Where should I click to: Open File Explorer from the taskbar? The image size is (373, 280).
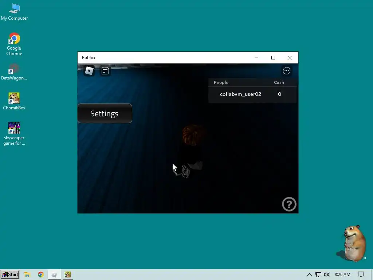(27, 275)
